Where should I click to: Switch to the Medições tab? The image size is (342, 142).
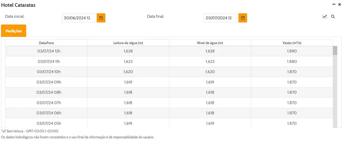(x=14, y=31)
